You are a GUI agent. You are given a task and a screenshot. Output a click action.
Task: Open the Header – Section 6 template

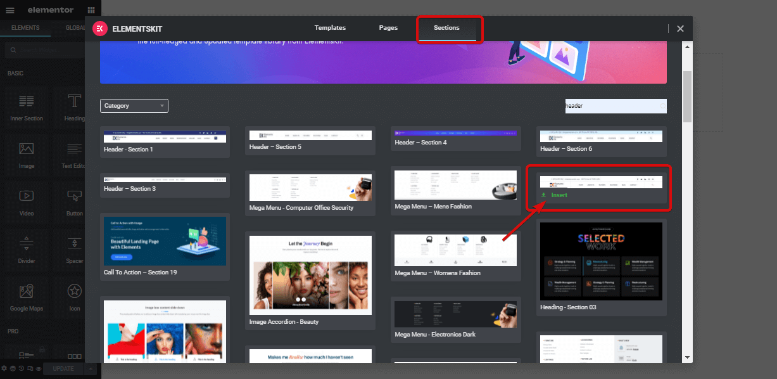[x=602, y=141]
